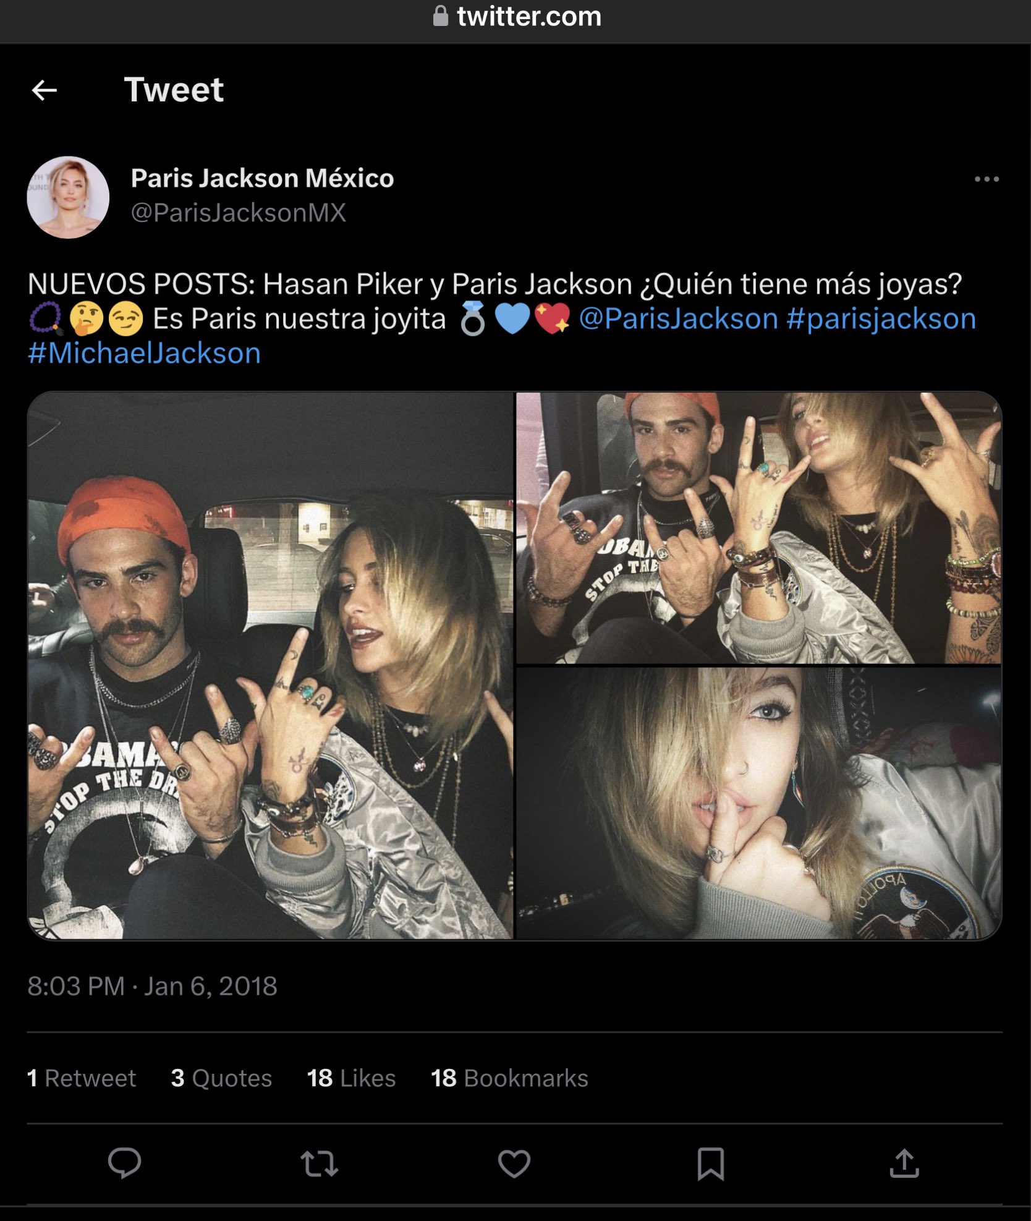Open the #MichaelJackson hashtag

point(144,354)
